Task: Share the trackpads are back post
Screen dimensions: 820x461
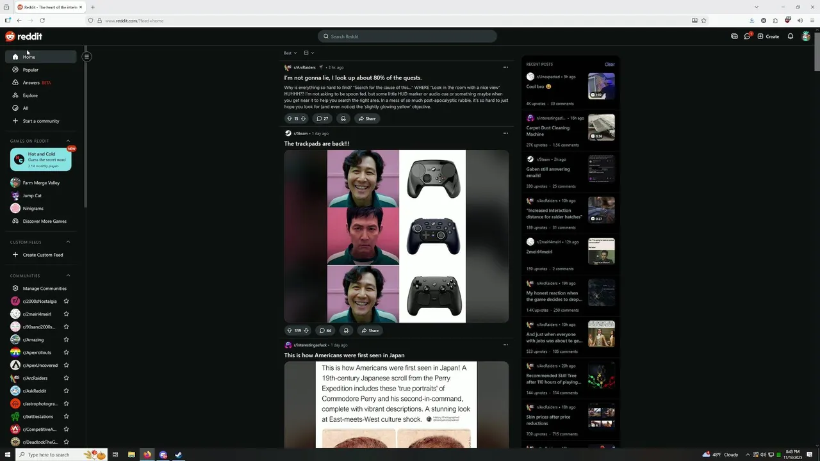Action: point(370,330)
